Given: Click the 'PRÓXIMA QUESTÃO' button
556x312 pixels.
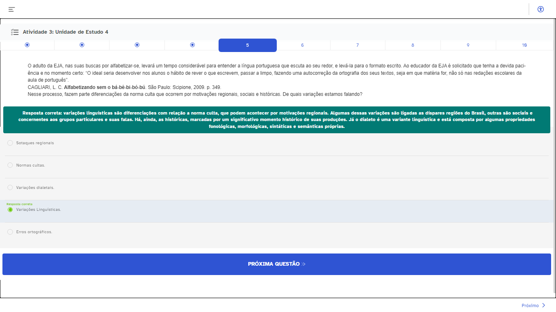Looking at the screenshot, I should tap(277, 264).
